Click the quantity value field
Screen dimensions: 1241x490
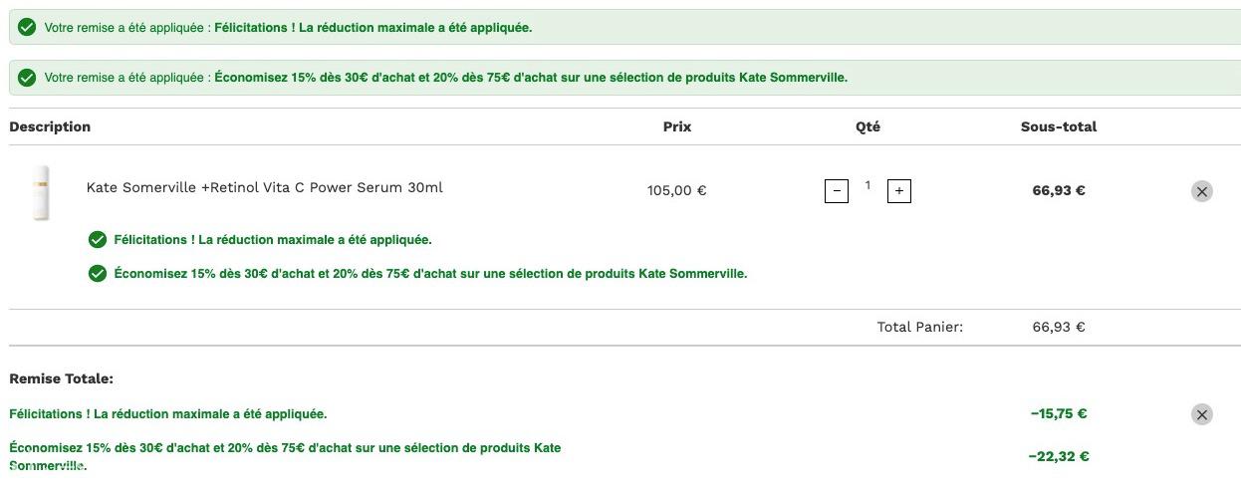pos(868,186)
